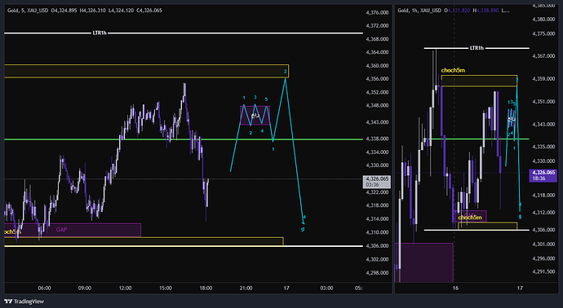Viewport: 563px width, 308px height.
Task: Select the LTR1h line label on 1h chart
Action: coord(477,48)
